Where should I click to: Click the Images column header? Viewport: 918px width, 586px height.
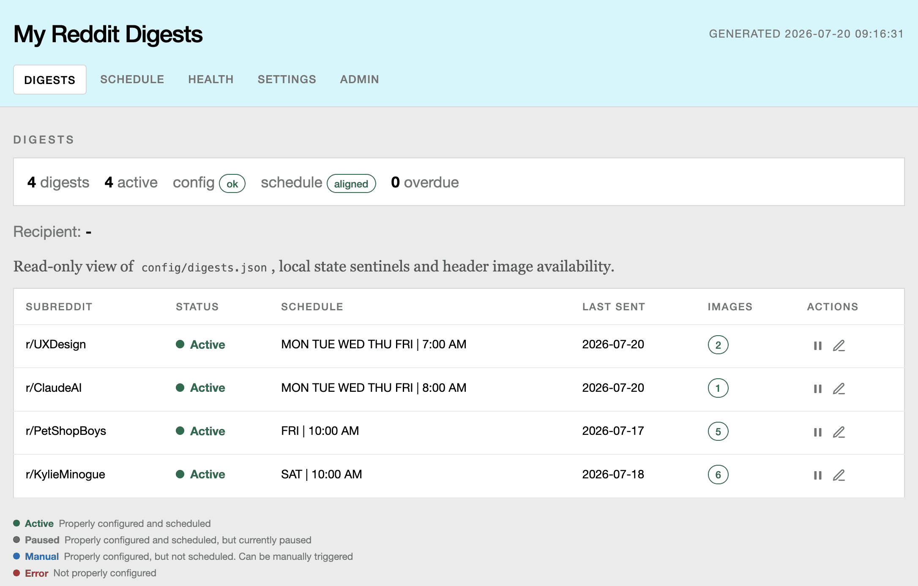coord(730,307)
